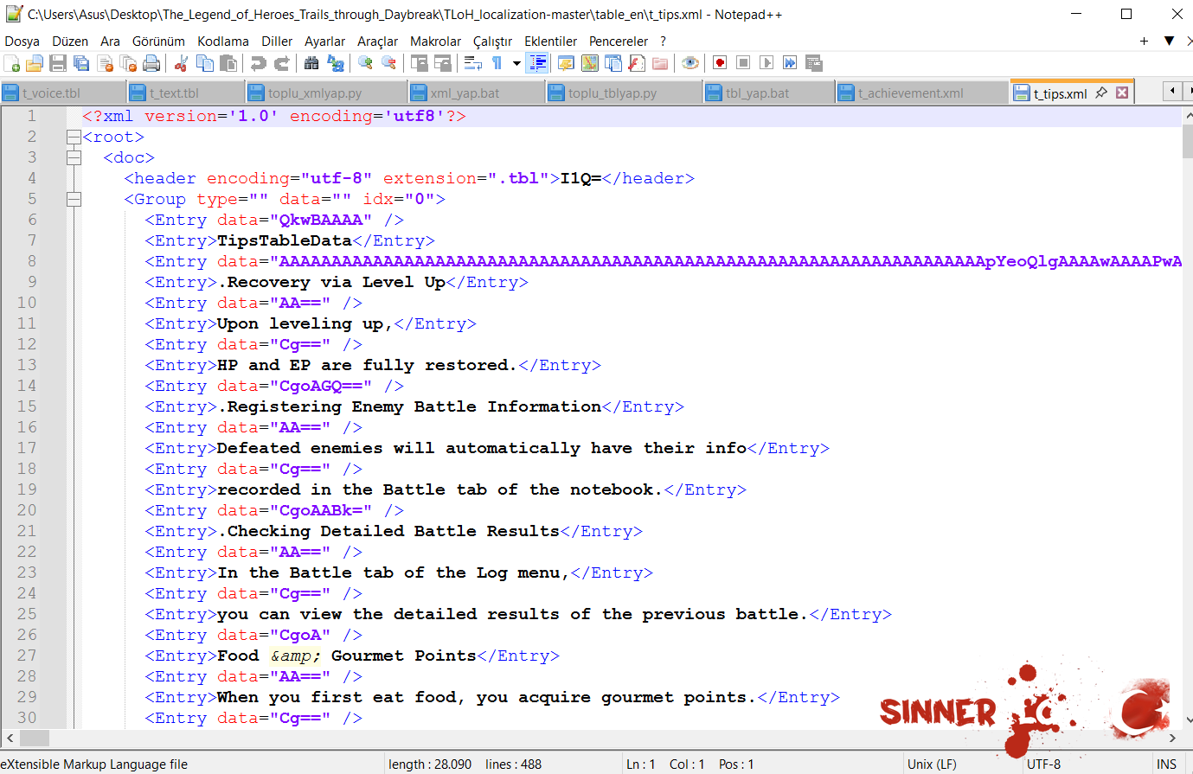The image size is (1193, 774).
Task: Click the Cut scissors icon
Action: point(181,63)
